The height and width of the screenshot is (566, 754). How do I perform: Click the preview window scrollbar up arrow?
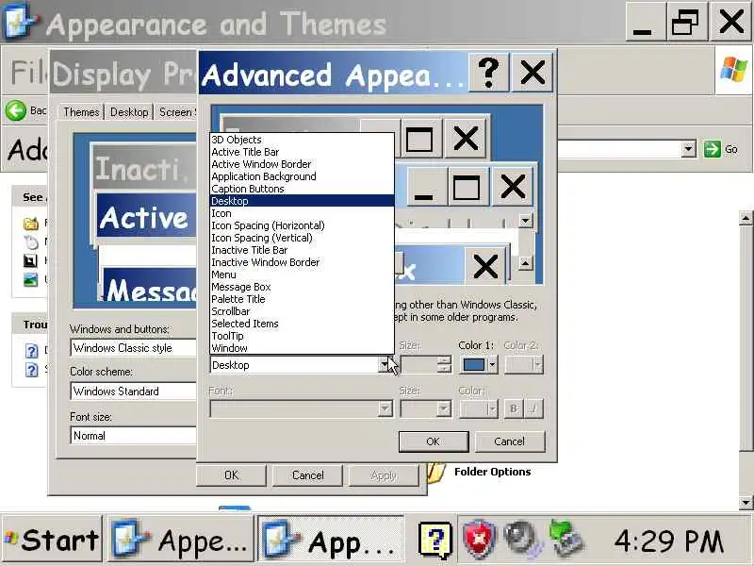525,263
